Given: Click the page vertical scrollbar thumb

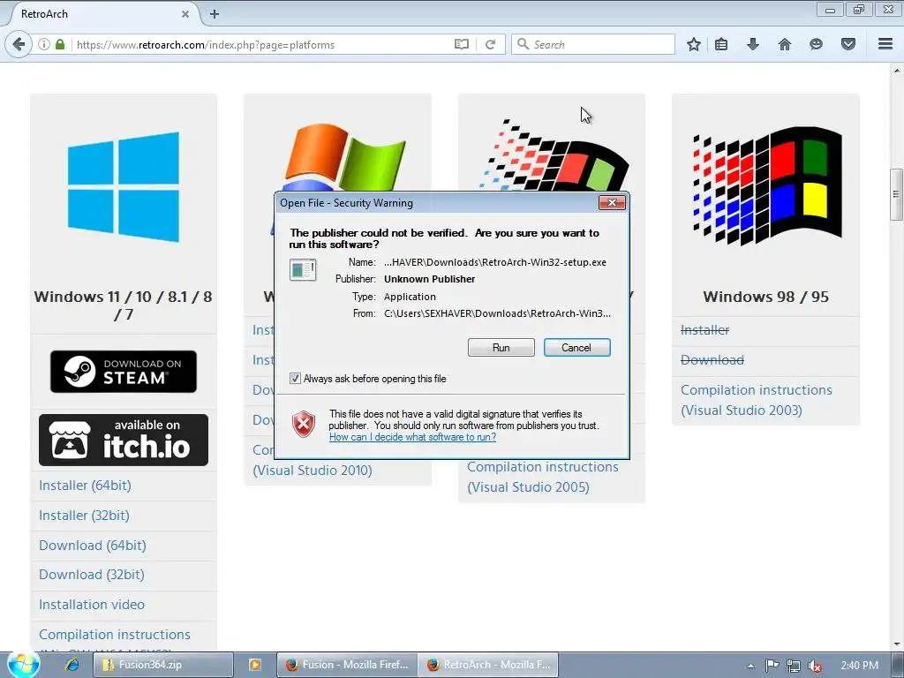Looking at the screenshot, I should [896, 194].
